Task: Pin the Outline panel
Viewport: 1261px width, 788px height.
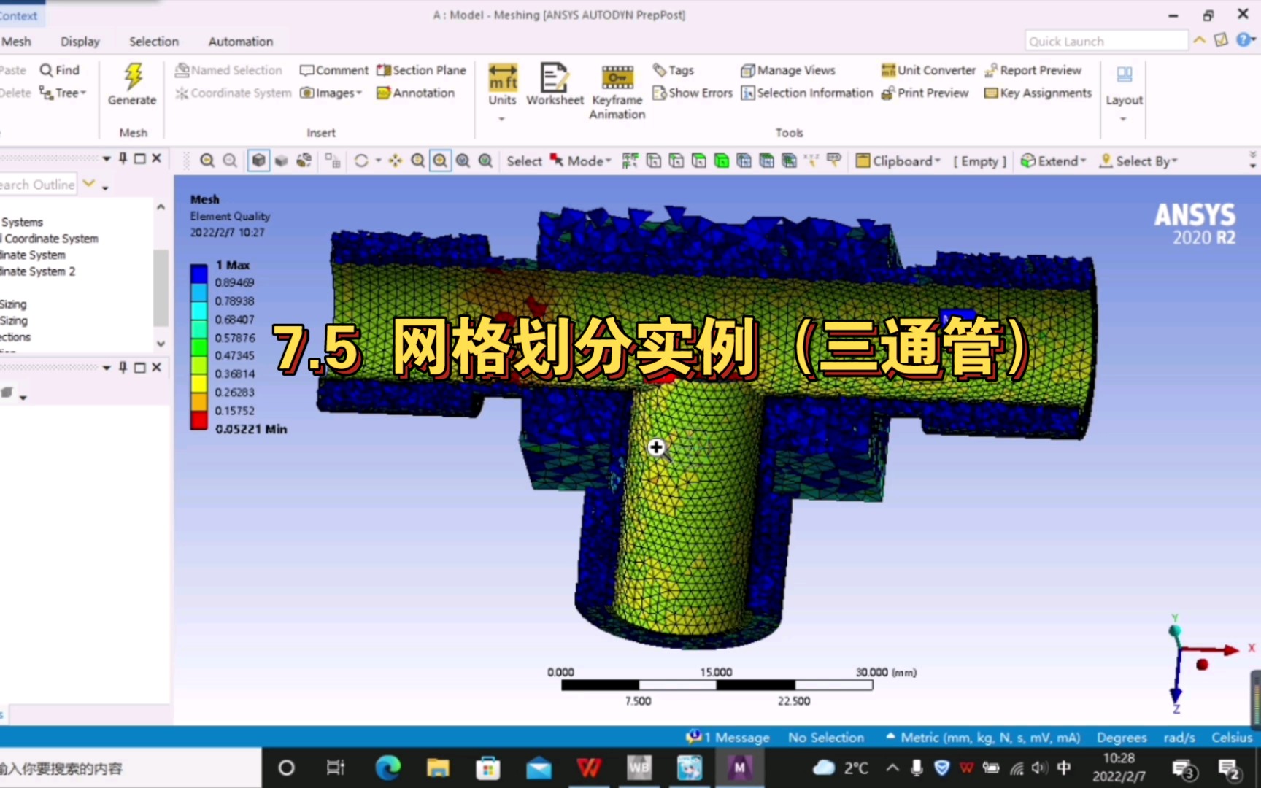Action: (123, 158)
